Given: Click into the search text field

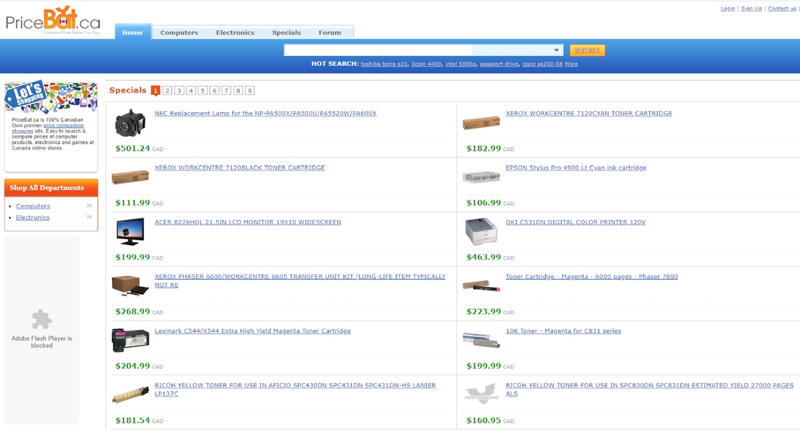Looking at the screenshot, I should pyautogui.click(x=377, y=51).
